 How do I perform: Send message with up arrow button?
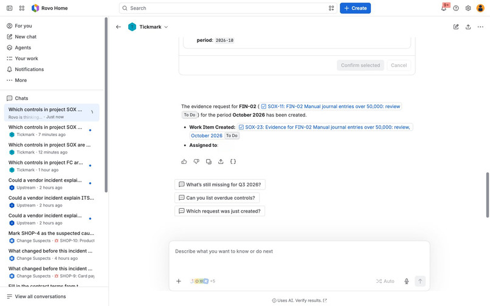(420, 281)
